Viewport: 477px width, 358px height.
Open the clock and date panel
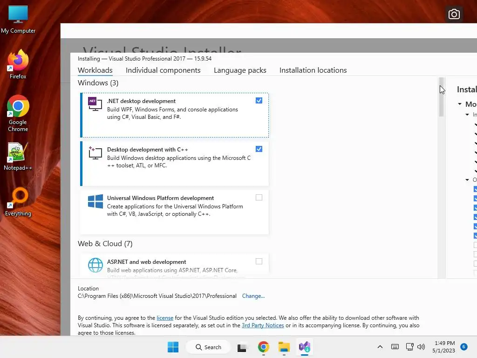443,347
